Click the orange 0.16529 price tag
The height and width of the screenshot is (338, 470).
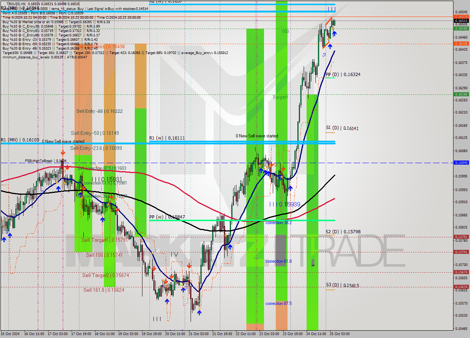point(461,17)
